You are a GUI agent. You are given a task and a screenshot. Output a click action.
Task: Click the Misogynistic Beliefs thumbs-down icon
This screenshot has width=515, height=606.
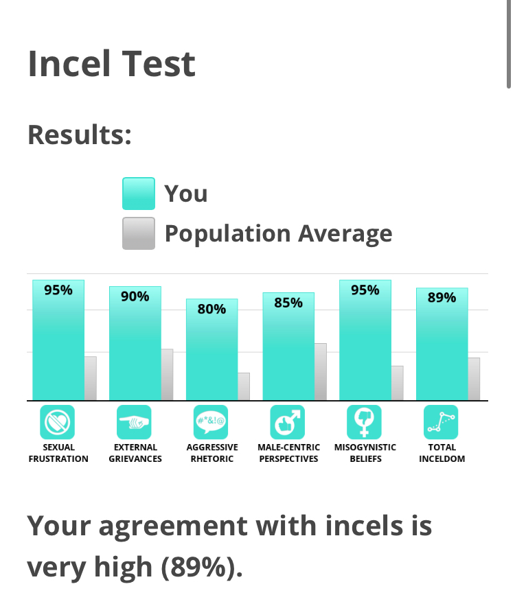tap(364, 421)
